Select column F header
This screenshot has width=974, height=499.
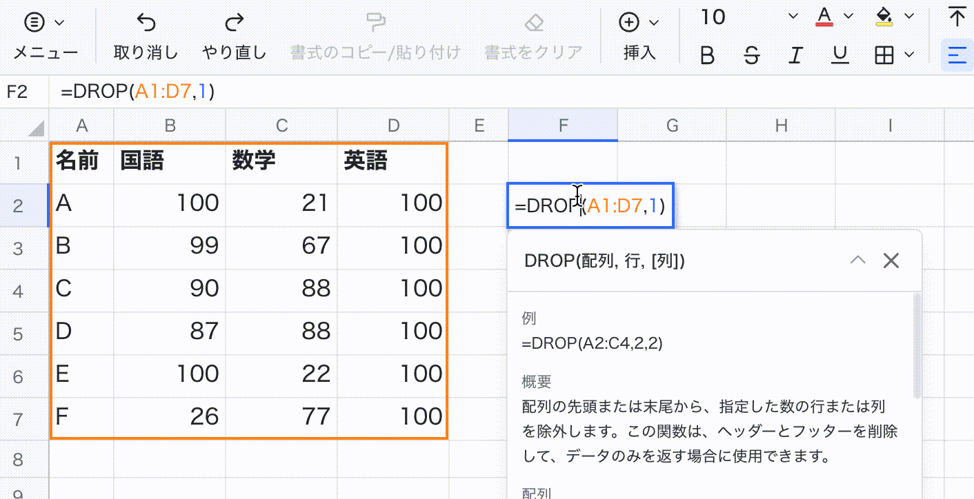click(x=563, y=125)
